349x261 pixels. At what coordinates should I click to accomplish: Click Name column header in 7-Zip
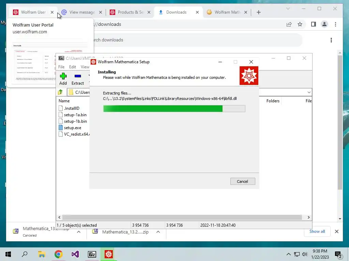[x=64, y=101]
